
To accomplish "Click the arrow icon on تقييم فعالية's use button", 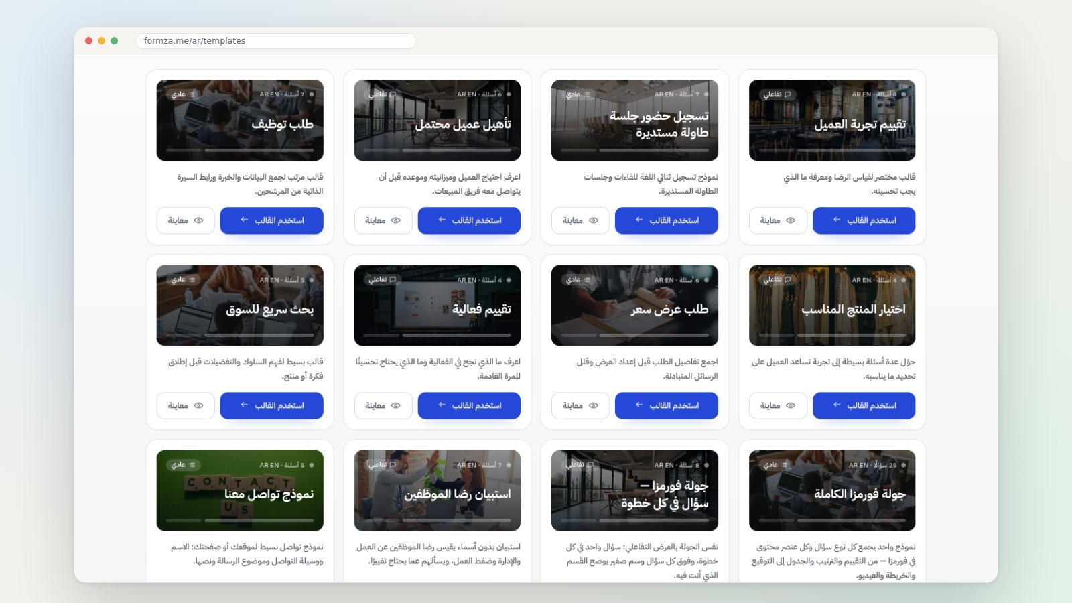I will (x=442, y=405).
